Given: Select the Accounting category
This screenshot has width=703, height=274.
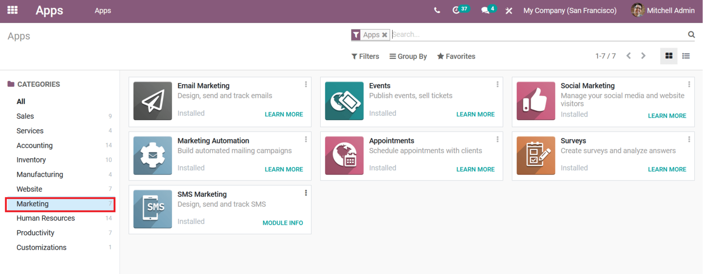Looking at the screenshot, I should (35, 145).
